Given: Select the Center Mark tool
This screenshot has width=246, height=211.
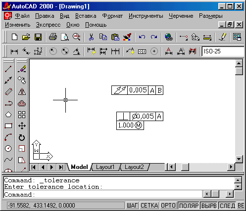Looking at the screenshot, I should pyautogui.click(x=154, y=51).
